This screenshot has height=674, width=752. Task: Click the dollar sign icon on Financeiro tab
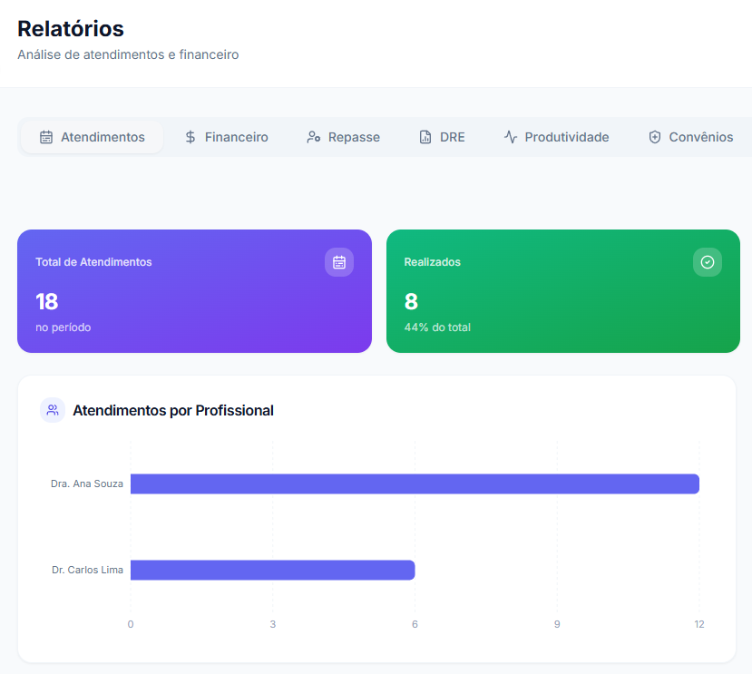click(x=190, y=137)
